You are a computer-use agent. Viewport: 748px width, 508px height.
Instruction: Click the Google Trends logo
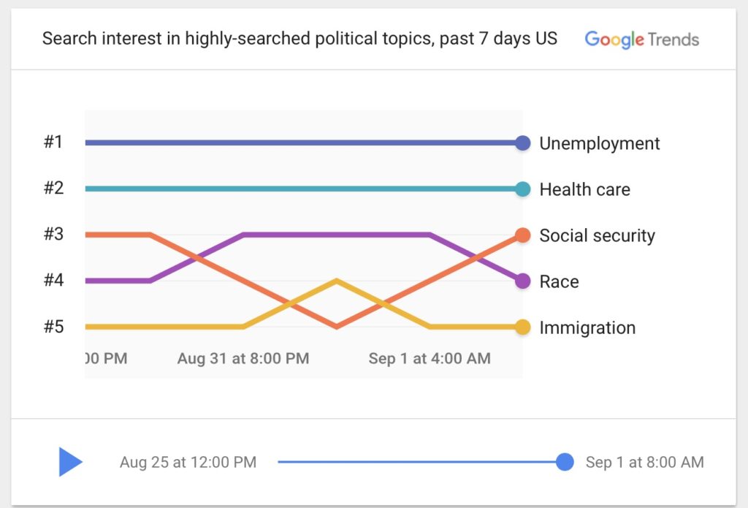641,39
